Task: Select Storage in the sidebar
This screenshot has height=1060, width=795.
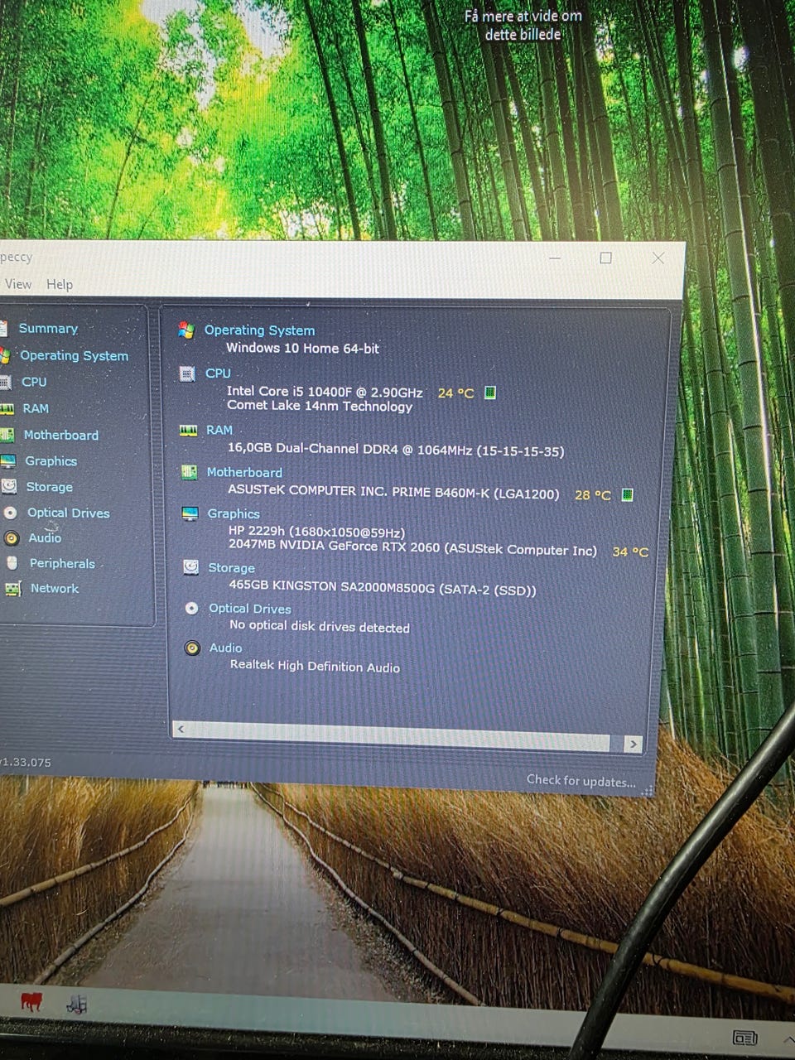Action: click(49, 487)
